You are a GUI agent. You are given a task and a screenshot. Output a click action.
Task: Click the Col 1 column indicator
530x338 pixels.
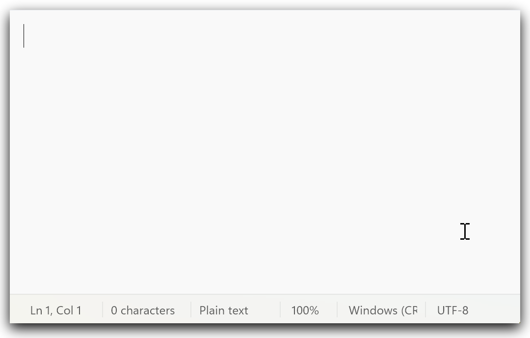(69, 310)
